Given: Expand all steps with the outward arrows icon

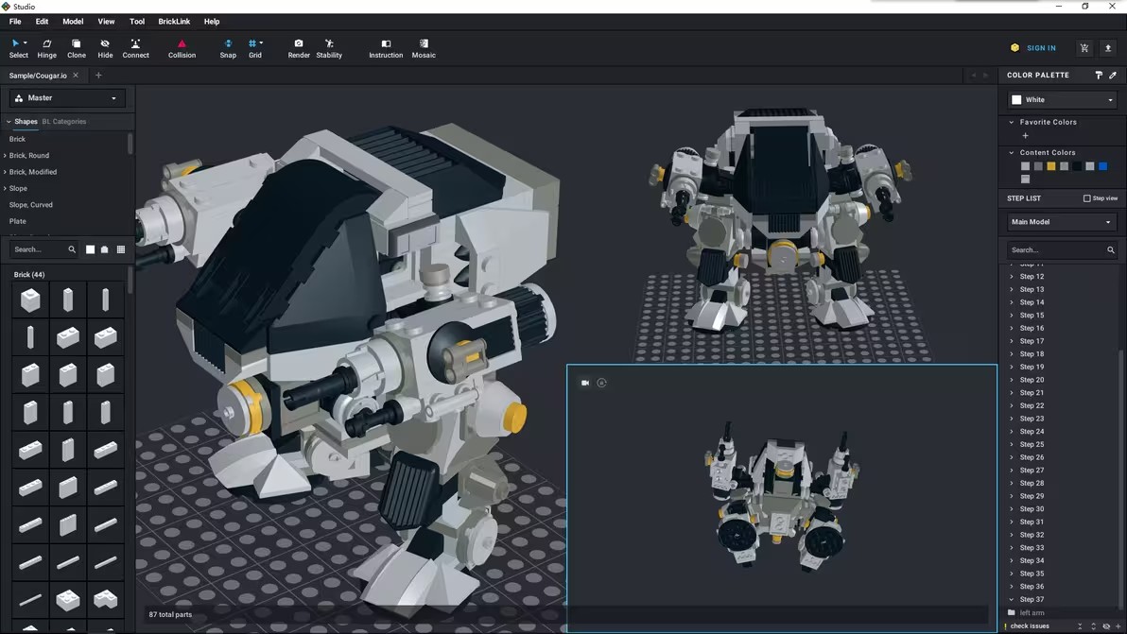Looking at the screenshot, I should 1093,626.
